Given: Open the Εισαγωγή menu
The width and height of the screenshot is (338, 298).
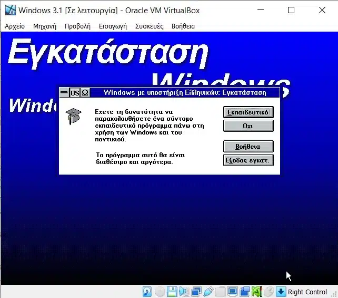Looking at the screenshot, I should point(113,26).
